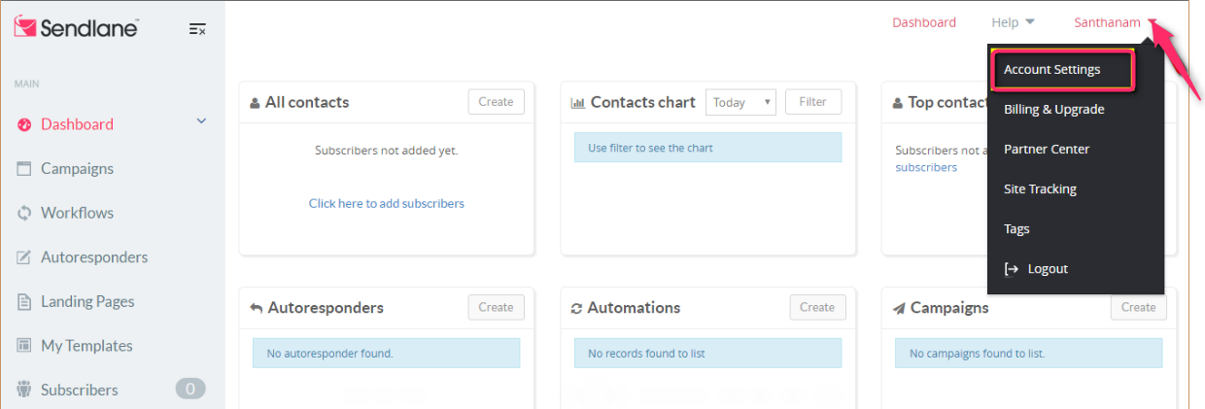Create a new autoresponder from panel
The height and width of the screenshot is (409, 1205).
496,307
